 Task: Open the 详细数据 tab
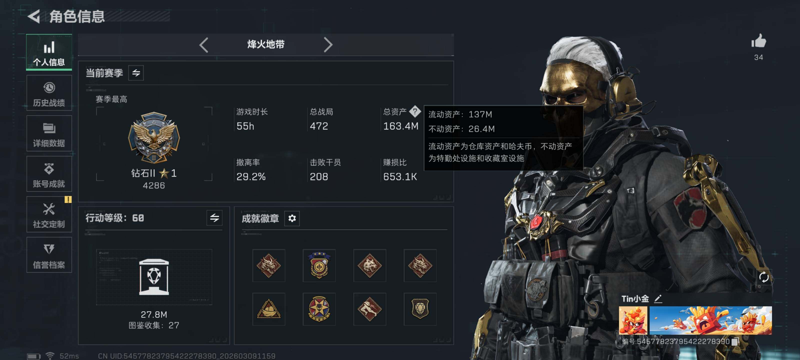coord(49,133)
